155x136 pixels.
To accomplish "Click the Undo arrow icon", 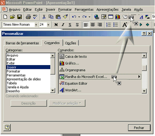I will (x=74, y=17).
